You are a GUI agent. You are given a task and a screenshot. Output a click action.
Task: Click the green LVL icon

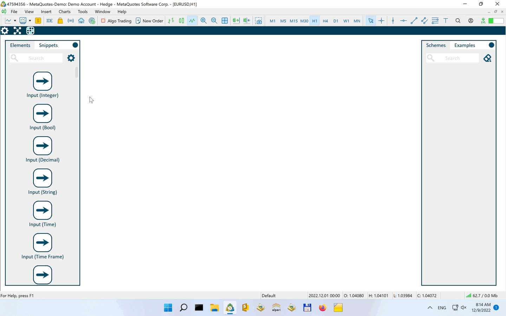[x=484, y=21]
